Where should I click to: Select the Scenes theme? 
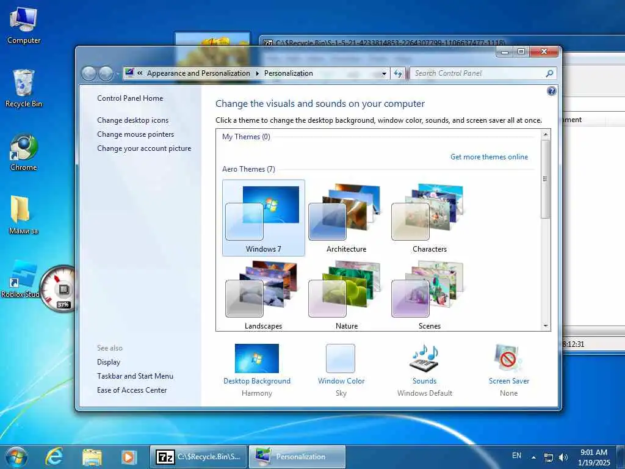point(429,295)
